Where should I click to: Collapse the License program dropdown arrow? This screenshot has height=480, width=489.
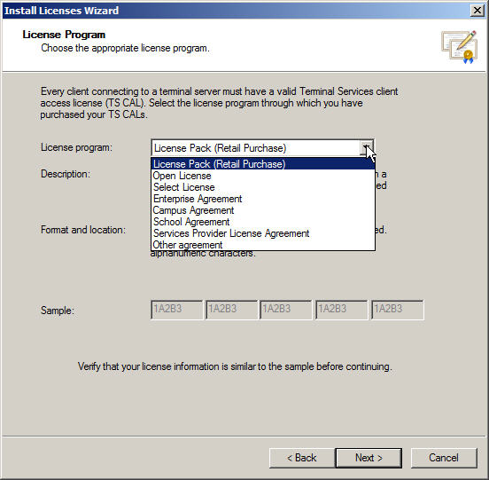click(x=367, y=147)
